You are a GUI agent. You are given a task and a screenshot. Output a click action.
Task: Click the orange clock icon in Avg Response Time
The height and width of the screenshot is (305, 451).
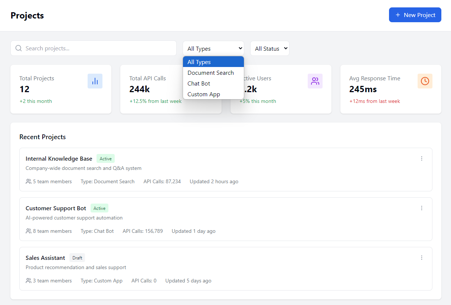click(x=425, y=81)
